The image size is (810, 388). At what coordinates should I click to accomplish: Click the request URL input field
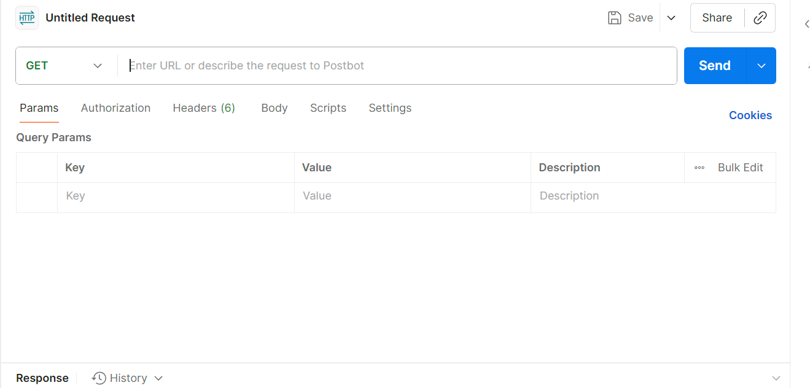pyautogui.click(x=397, y=66)
